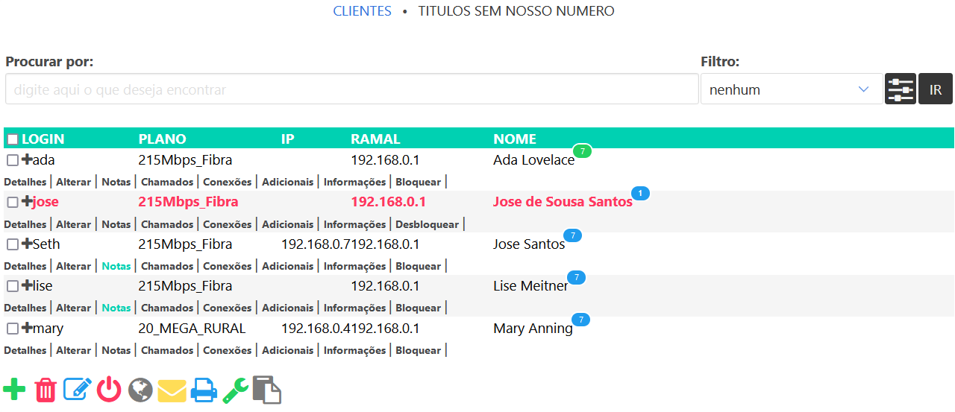Click the Desbloquear link for jose
Image resolution: width=955 pixels, height=412 pixels.
click(427, 224)
